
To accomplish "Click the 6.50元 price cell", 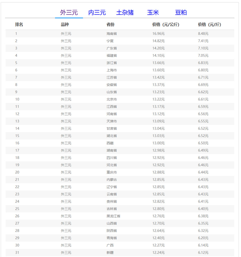I will tap(203, 143).
